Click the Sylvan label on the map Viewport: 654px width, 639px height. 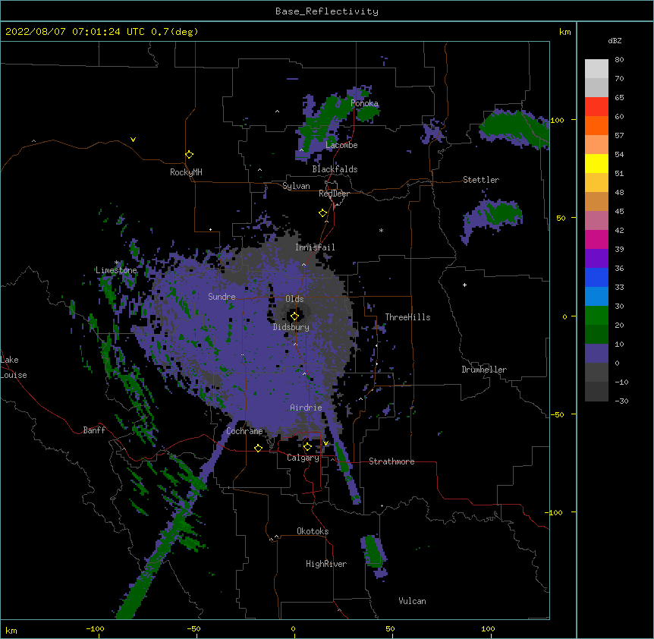pos(296,186)
